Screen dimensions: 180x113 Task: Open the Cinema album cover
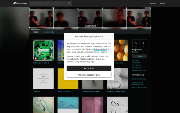[43, 79]
